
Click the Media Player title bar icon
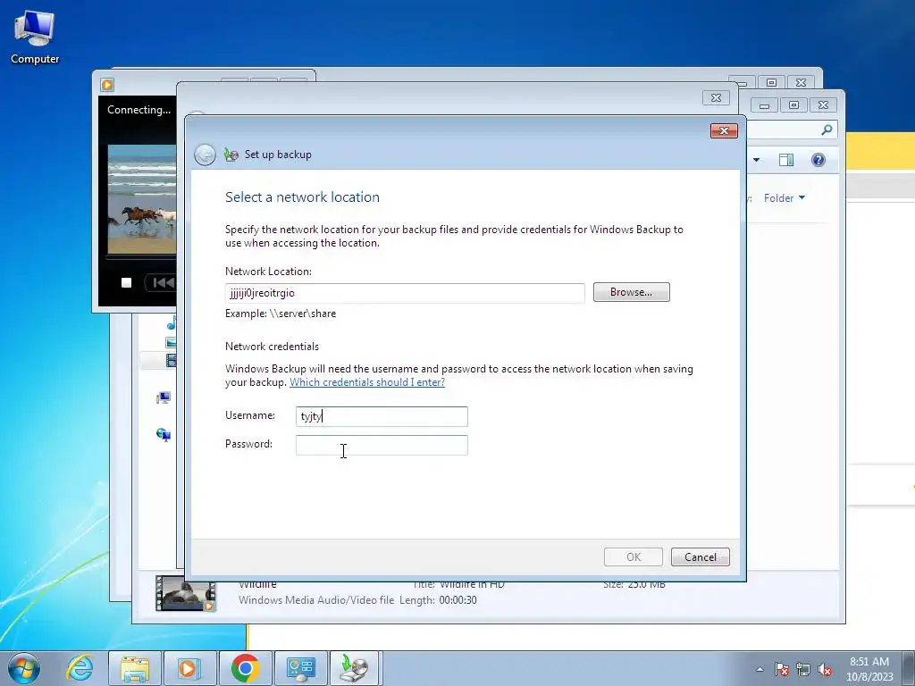click(107, 85)
